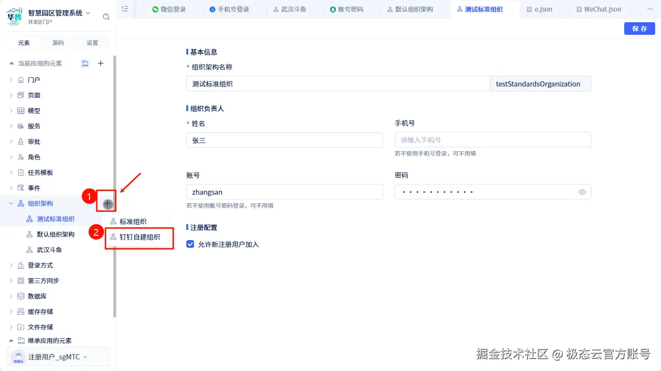Screen dimensions: 661x371
Task: Click the testStandardsOrganization identifier field
Action: click(x=541, y=84)
